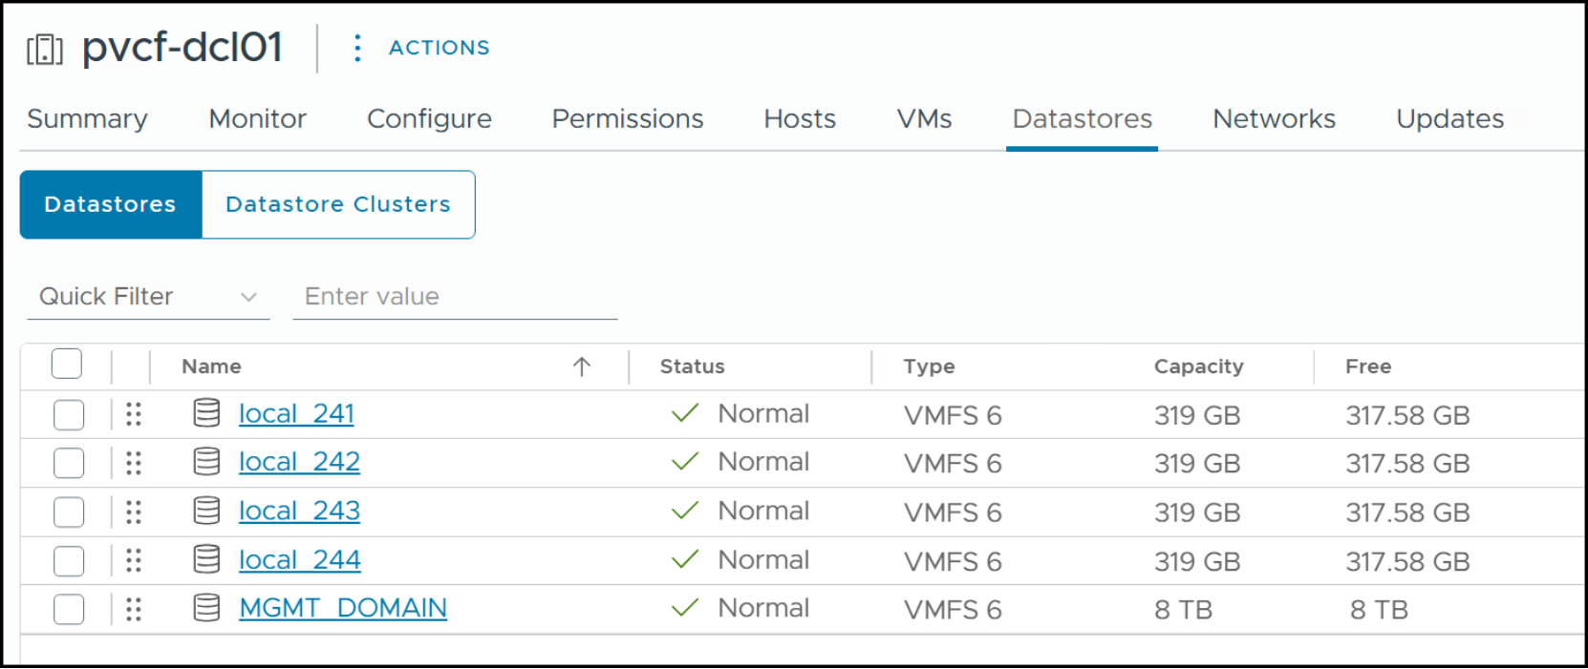The width and height of the screenshot is (1588, 669).
Task: Click the Status column header
Action: (x=692, y=366)
